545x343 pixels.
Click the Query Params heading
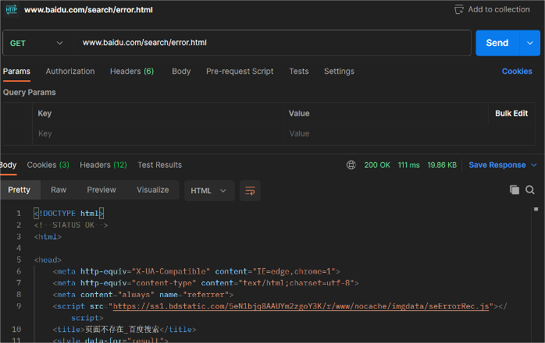click(29, 92)
